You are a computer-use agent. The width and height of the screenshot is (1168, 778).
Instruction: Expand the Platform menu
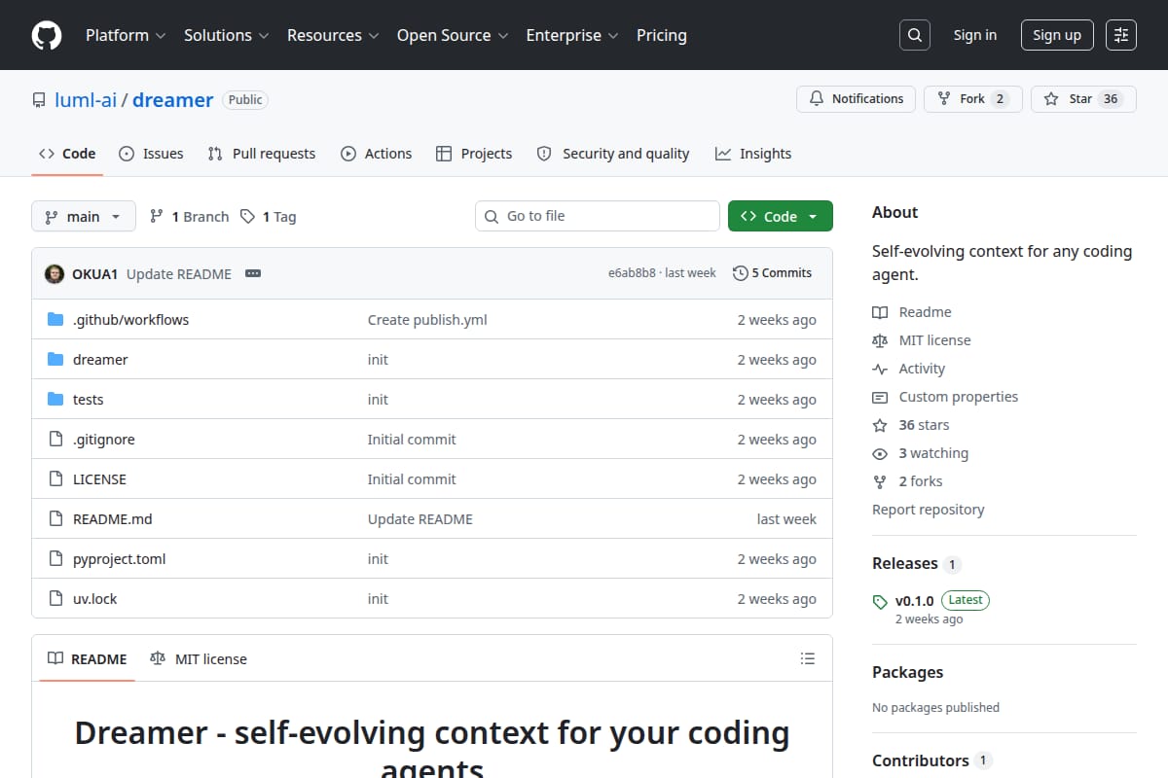tap(126, 35)
